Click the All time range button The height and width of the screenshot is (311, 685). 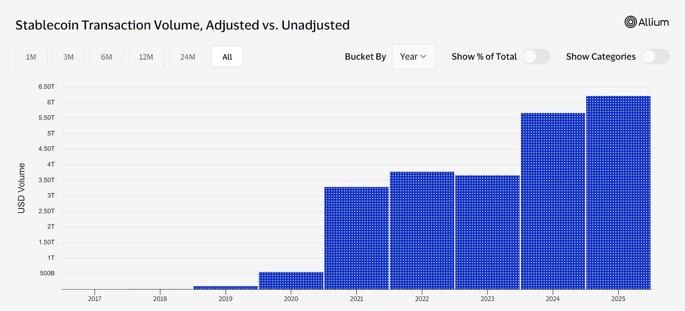pyautogui.click(x=227, y=56)
